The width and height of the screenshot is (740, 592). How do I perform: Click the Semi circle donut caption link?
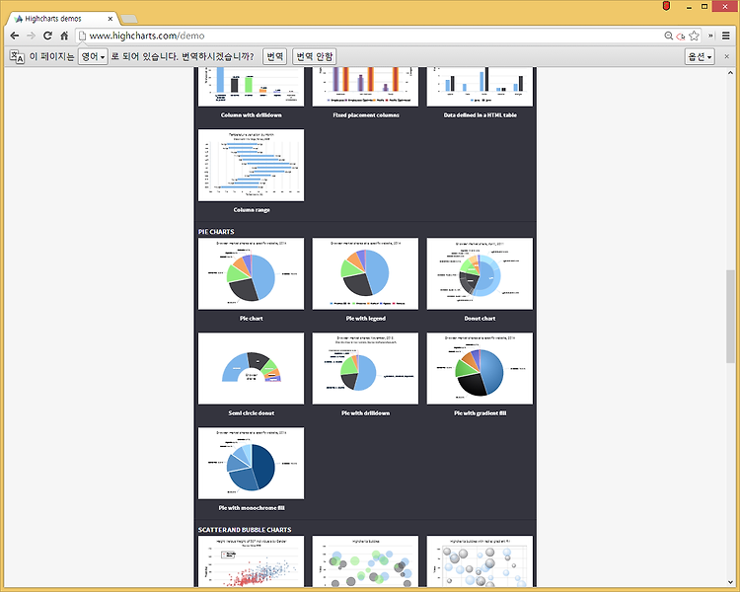click(x=251, y=413)
